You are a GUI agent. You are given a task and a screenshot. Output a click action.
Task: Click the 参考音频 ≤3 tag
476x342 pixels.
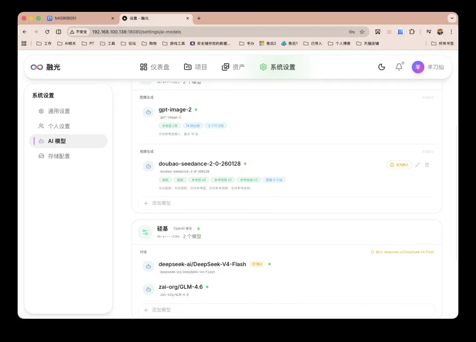pos(249,180)
